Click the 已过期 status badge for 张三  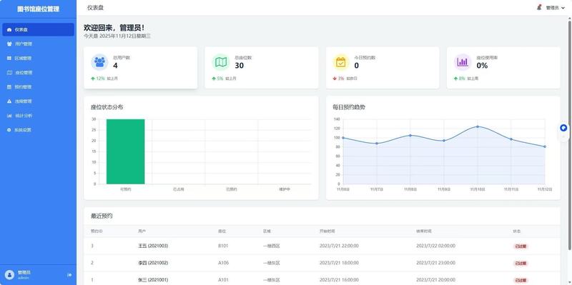521,280
